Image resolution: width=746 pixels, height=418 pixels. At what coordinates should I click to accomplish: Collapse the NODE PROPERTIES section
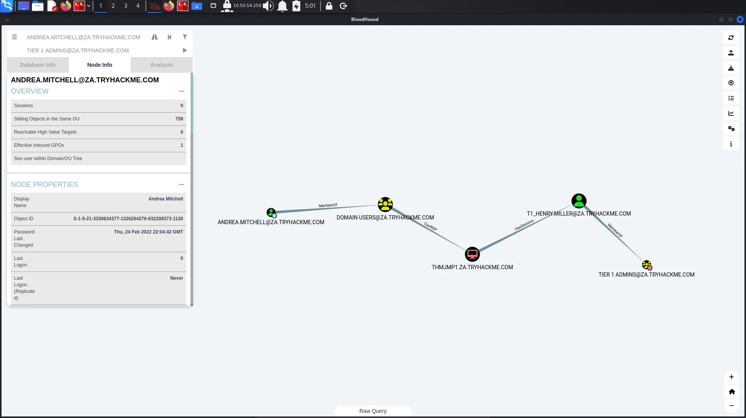click(181, 185)
